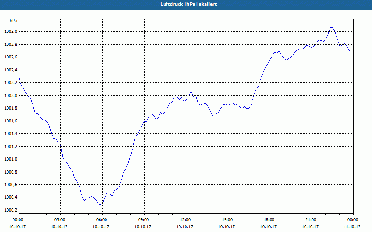Select the 1001,4 y-axis label
This screenshot has width=372, height=232.
10,134
